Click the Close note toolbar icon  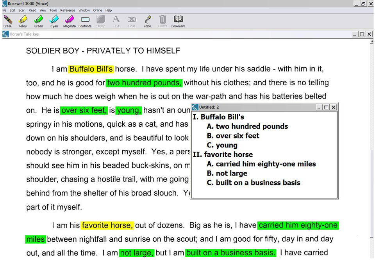click(132, 21)
